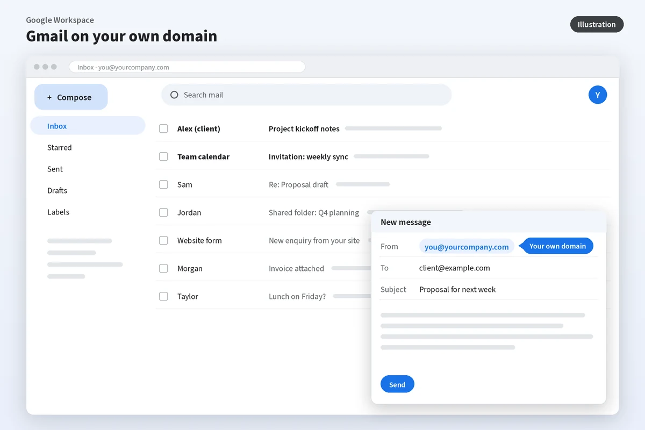
Task: Click the browser address bar
Action: click(x=187, y=67)
